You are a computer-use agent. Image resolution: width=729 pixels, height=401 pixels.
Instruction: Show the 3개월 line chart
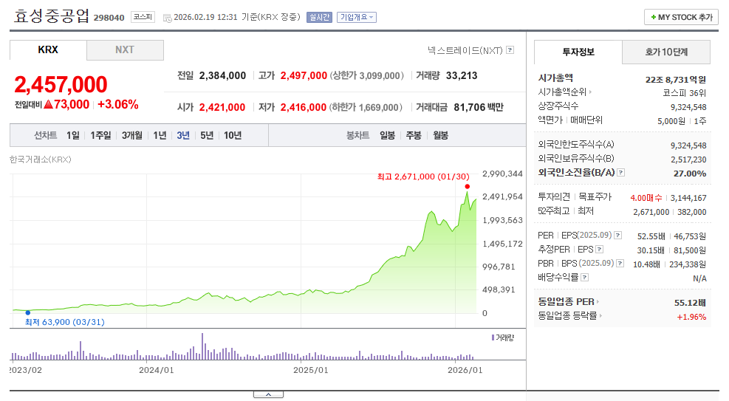coord(132,135)
